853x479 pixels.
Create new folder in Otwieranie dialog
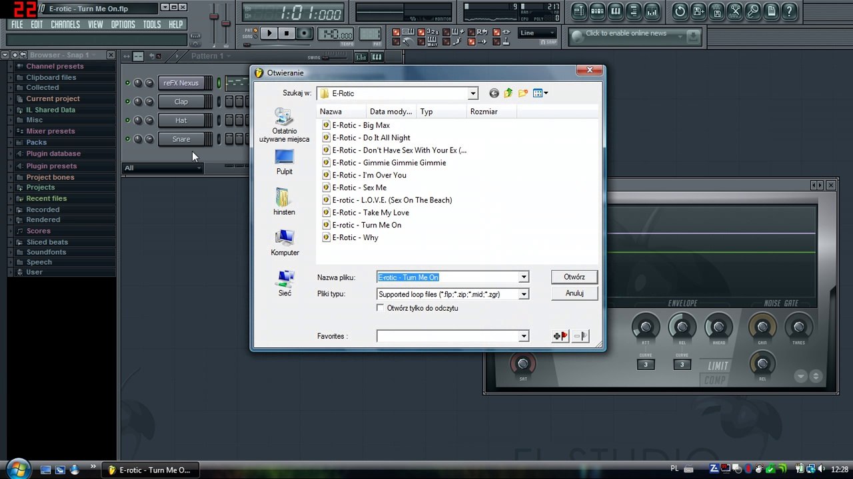[523, 93]
